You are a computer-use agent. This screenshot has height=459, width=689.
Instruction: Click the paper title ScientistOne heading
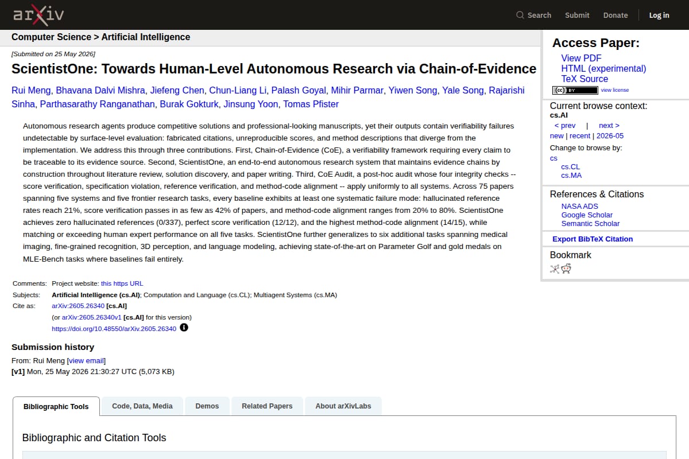pyautogui.click(x=274, y=69)
